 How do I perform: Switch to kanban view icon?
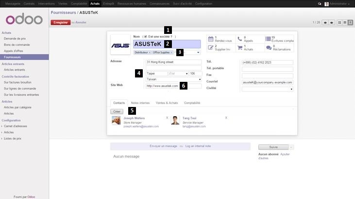click(339, 23)
